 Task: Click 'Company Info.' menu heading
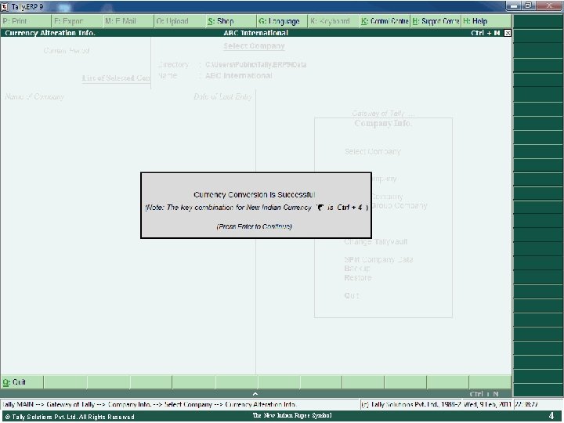pos(383,124)
